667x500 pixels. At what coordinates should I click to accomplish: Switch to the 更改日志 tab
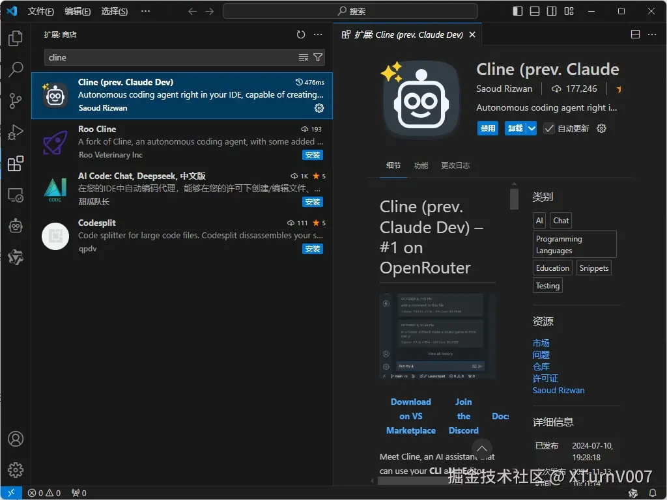pyautogui.click(x=455, y=165)
